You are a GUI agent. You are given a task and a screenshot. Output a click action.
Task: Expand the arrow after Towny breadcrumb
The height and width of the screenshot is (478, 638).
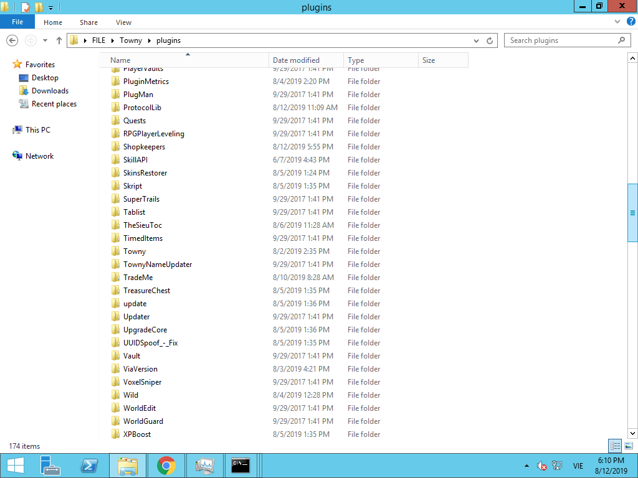point(149,40)
